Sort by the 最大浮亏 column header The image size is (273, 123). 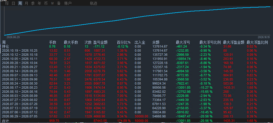click(x=183, y=42)
